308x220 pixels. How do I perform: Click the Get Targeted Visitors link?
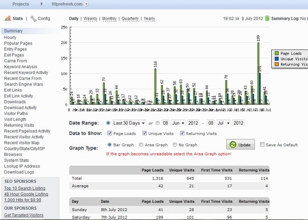coord(24,215)
